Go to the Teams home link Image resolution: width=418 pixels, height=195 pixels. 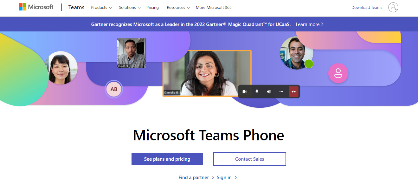(76, 7)
